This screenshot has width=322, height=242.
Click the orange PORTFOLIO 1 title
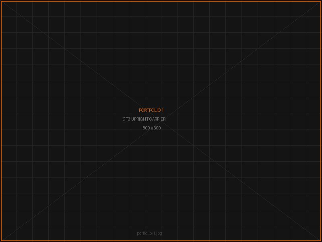pyautogui.click(x=151, y=110)
